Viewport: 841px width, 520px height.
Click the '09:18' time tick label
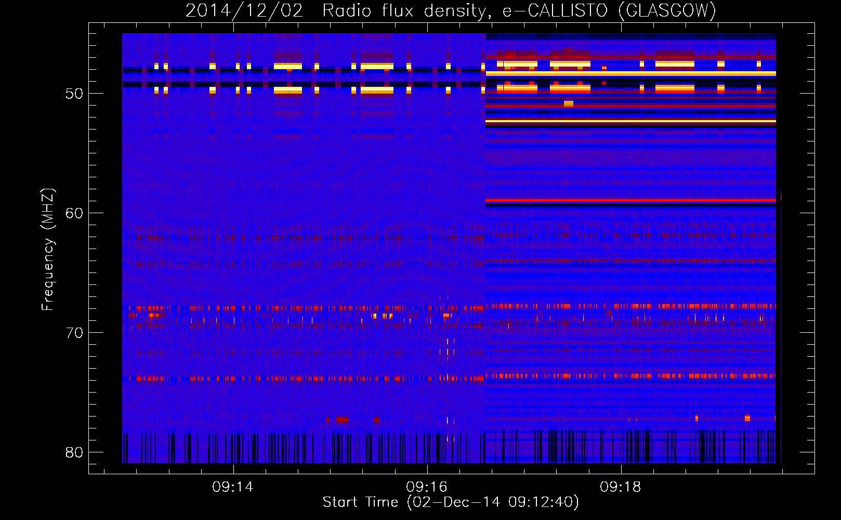coord(621,487)
